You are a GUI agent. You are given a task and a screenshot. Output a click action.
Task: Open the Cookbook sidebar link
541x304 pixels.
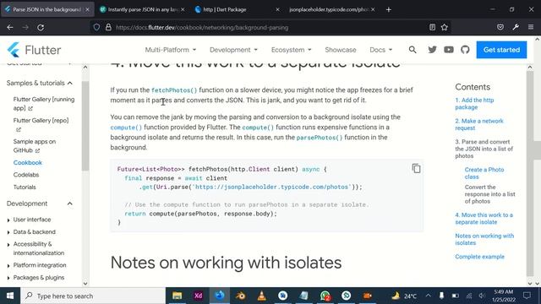click(28, 162)
